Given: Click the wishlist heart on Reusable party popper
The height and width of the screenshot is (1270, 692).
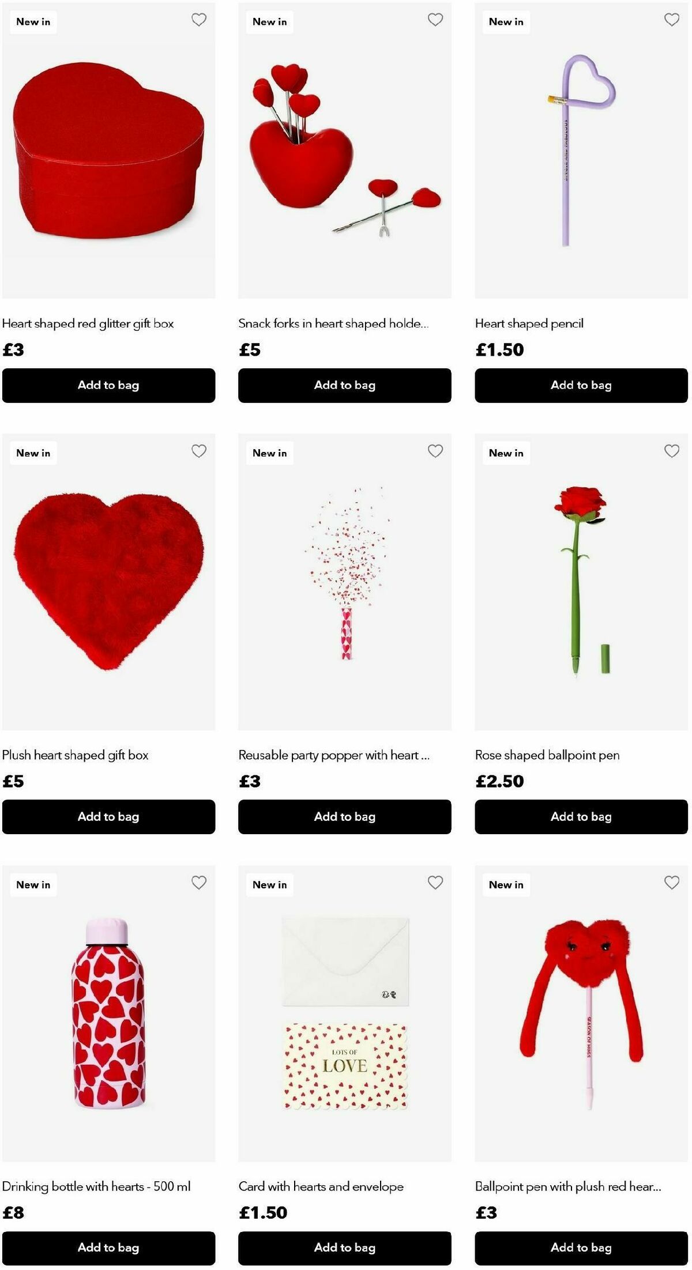Looking at the screenshot, I should click(x=437, y=450).
